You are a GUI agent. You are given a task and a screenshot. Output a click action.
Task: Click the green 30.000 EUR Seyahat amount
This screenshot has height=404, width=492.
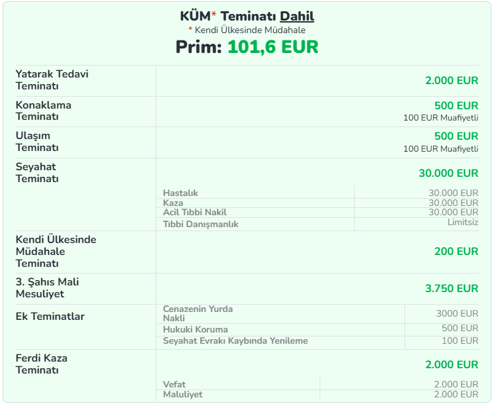point(448,174)
